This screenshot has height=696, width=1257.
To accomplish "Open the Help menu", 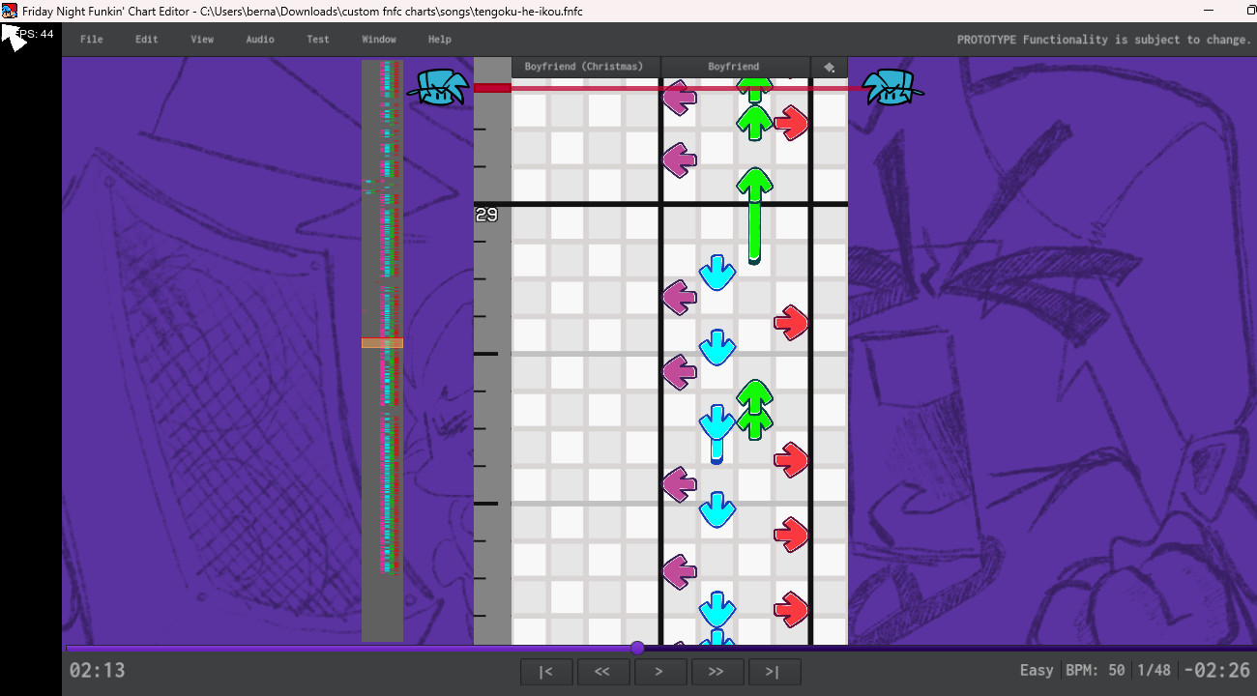I will [x=440, y=40].
